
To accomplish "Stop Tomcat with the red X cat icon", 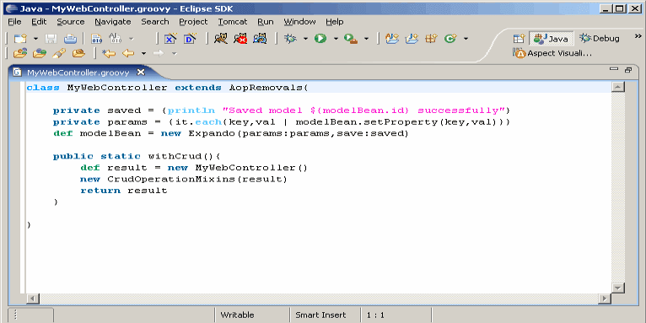I will pyautogui.click(x=240, y=39).
